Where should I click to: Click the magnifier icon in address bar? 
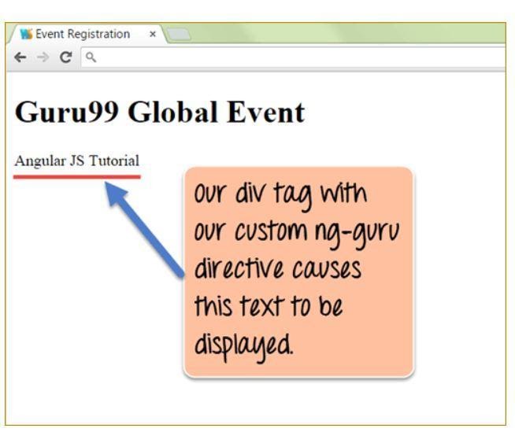pyautogui.click(x=93, y=57)
